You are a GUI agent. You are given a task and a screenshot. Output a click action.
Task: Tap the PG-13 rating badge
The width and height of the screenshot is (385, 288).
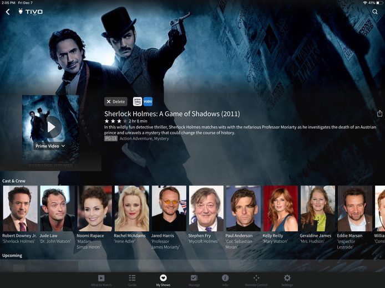point(111,138)
